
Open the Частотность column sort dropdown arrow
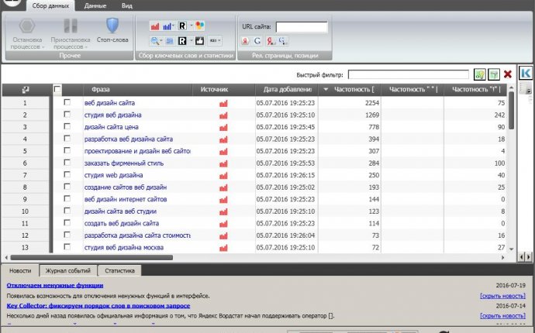(x=326, y=90)
